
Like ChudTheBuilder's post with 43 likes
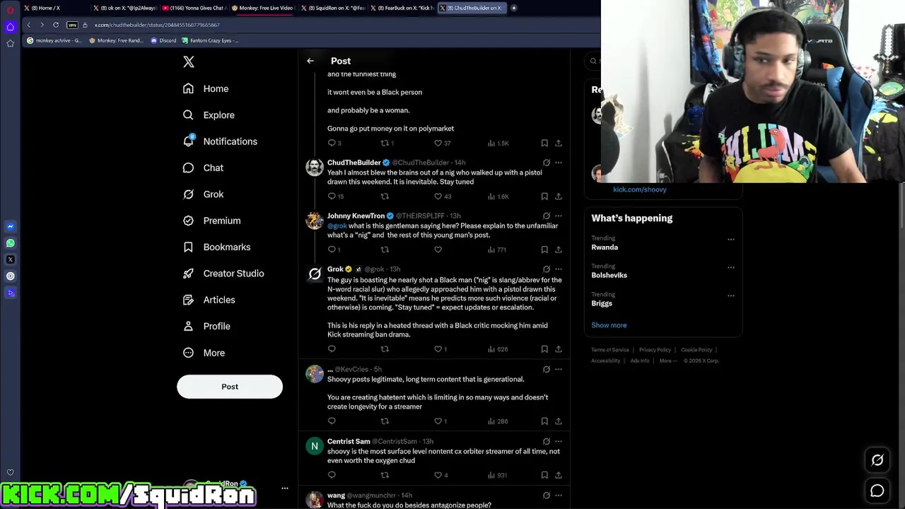tap(438, 197)
